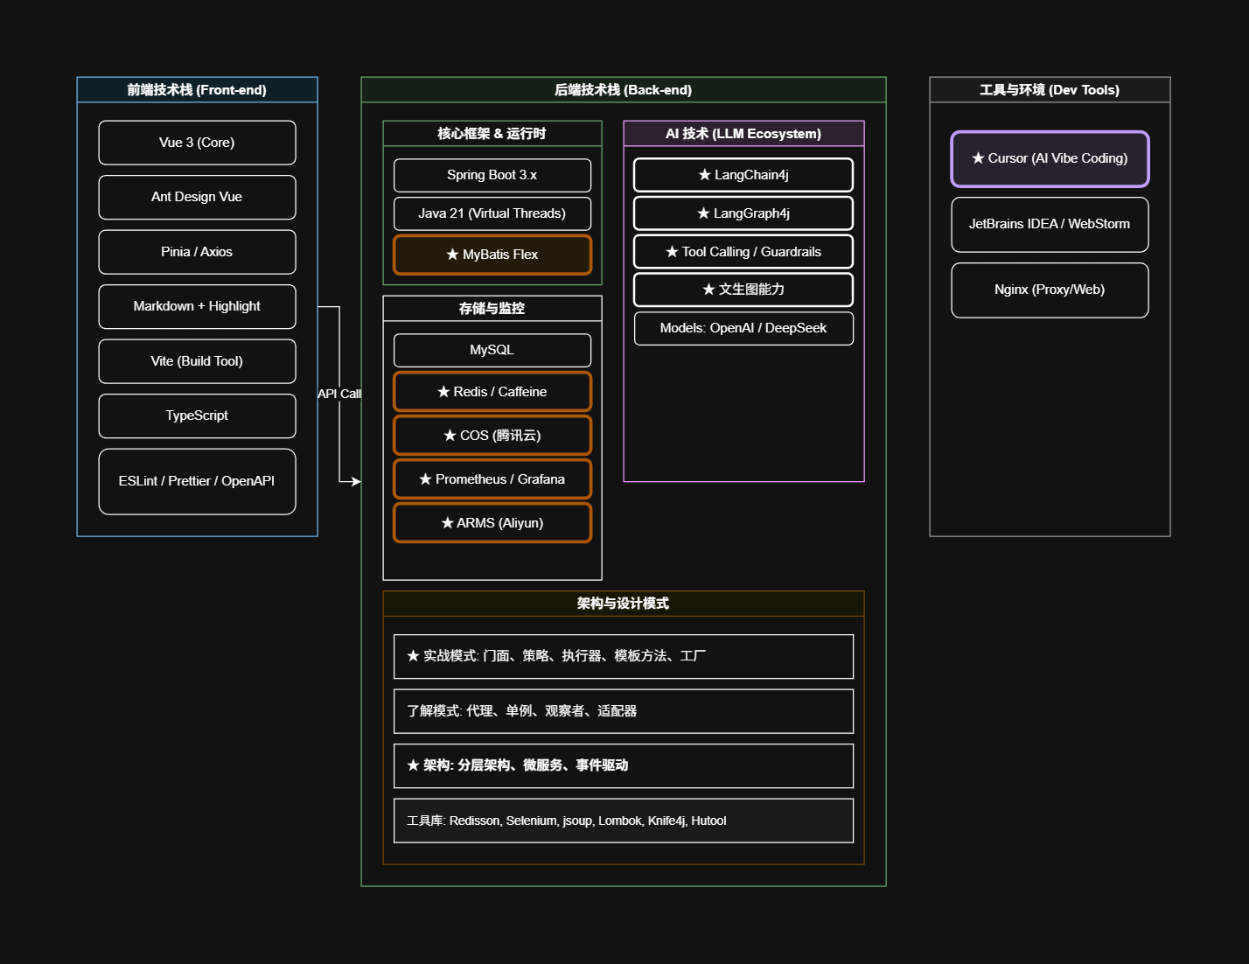The height and width of the screenshot is (964, 1249).
Task: Click the starred MyBatis Flex node
Action: coord(492,255)
